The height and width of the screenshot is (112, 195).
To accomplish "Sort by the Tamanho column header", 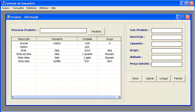I will point(57,39).
